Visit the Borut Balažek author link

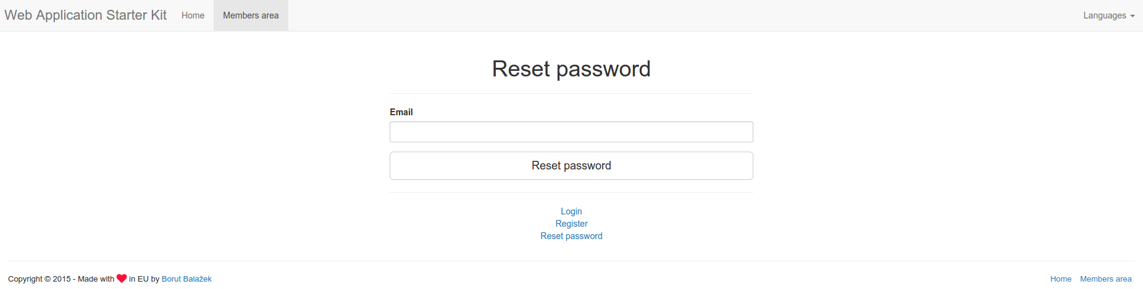186,279
